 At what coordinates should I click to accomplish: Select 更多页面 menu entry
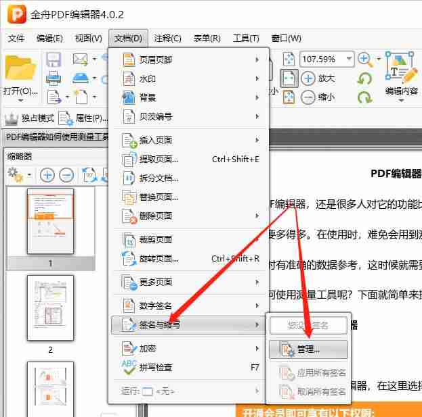coord(188,283)
